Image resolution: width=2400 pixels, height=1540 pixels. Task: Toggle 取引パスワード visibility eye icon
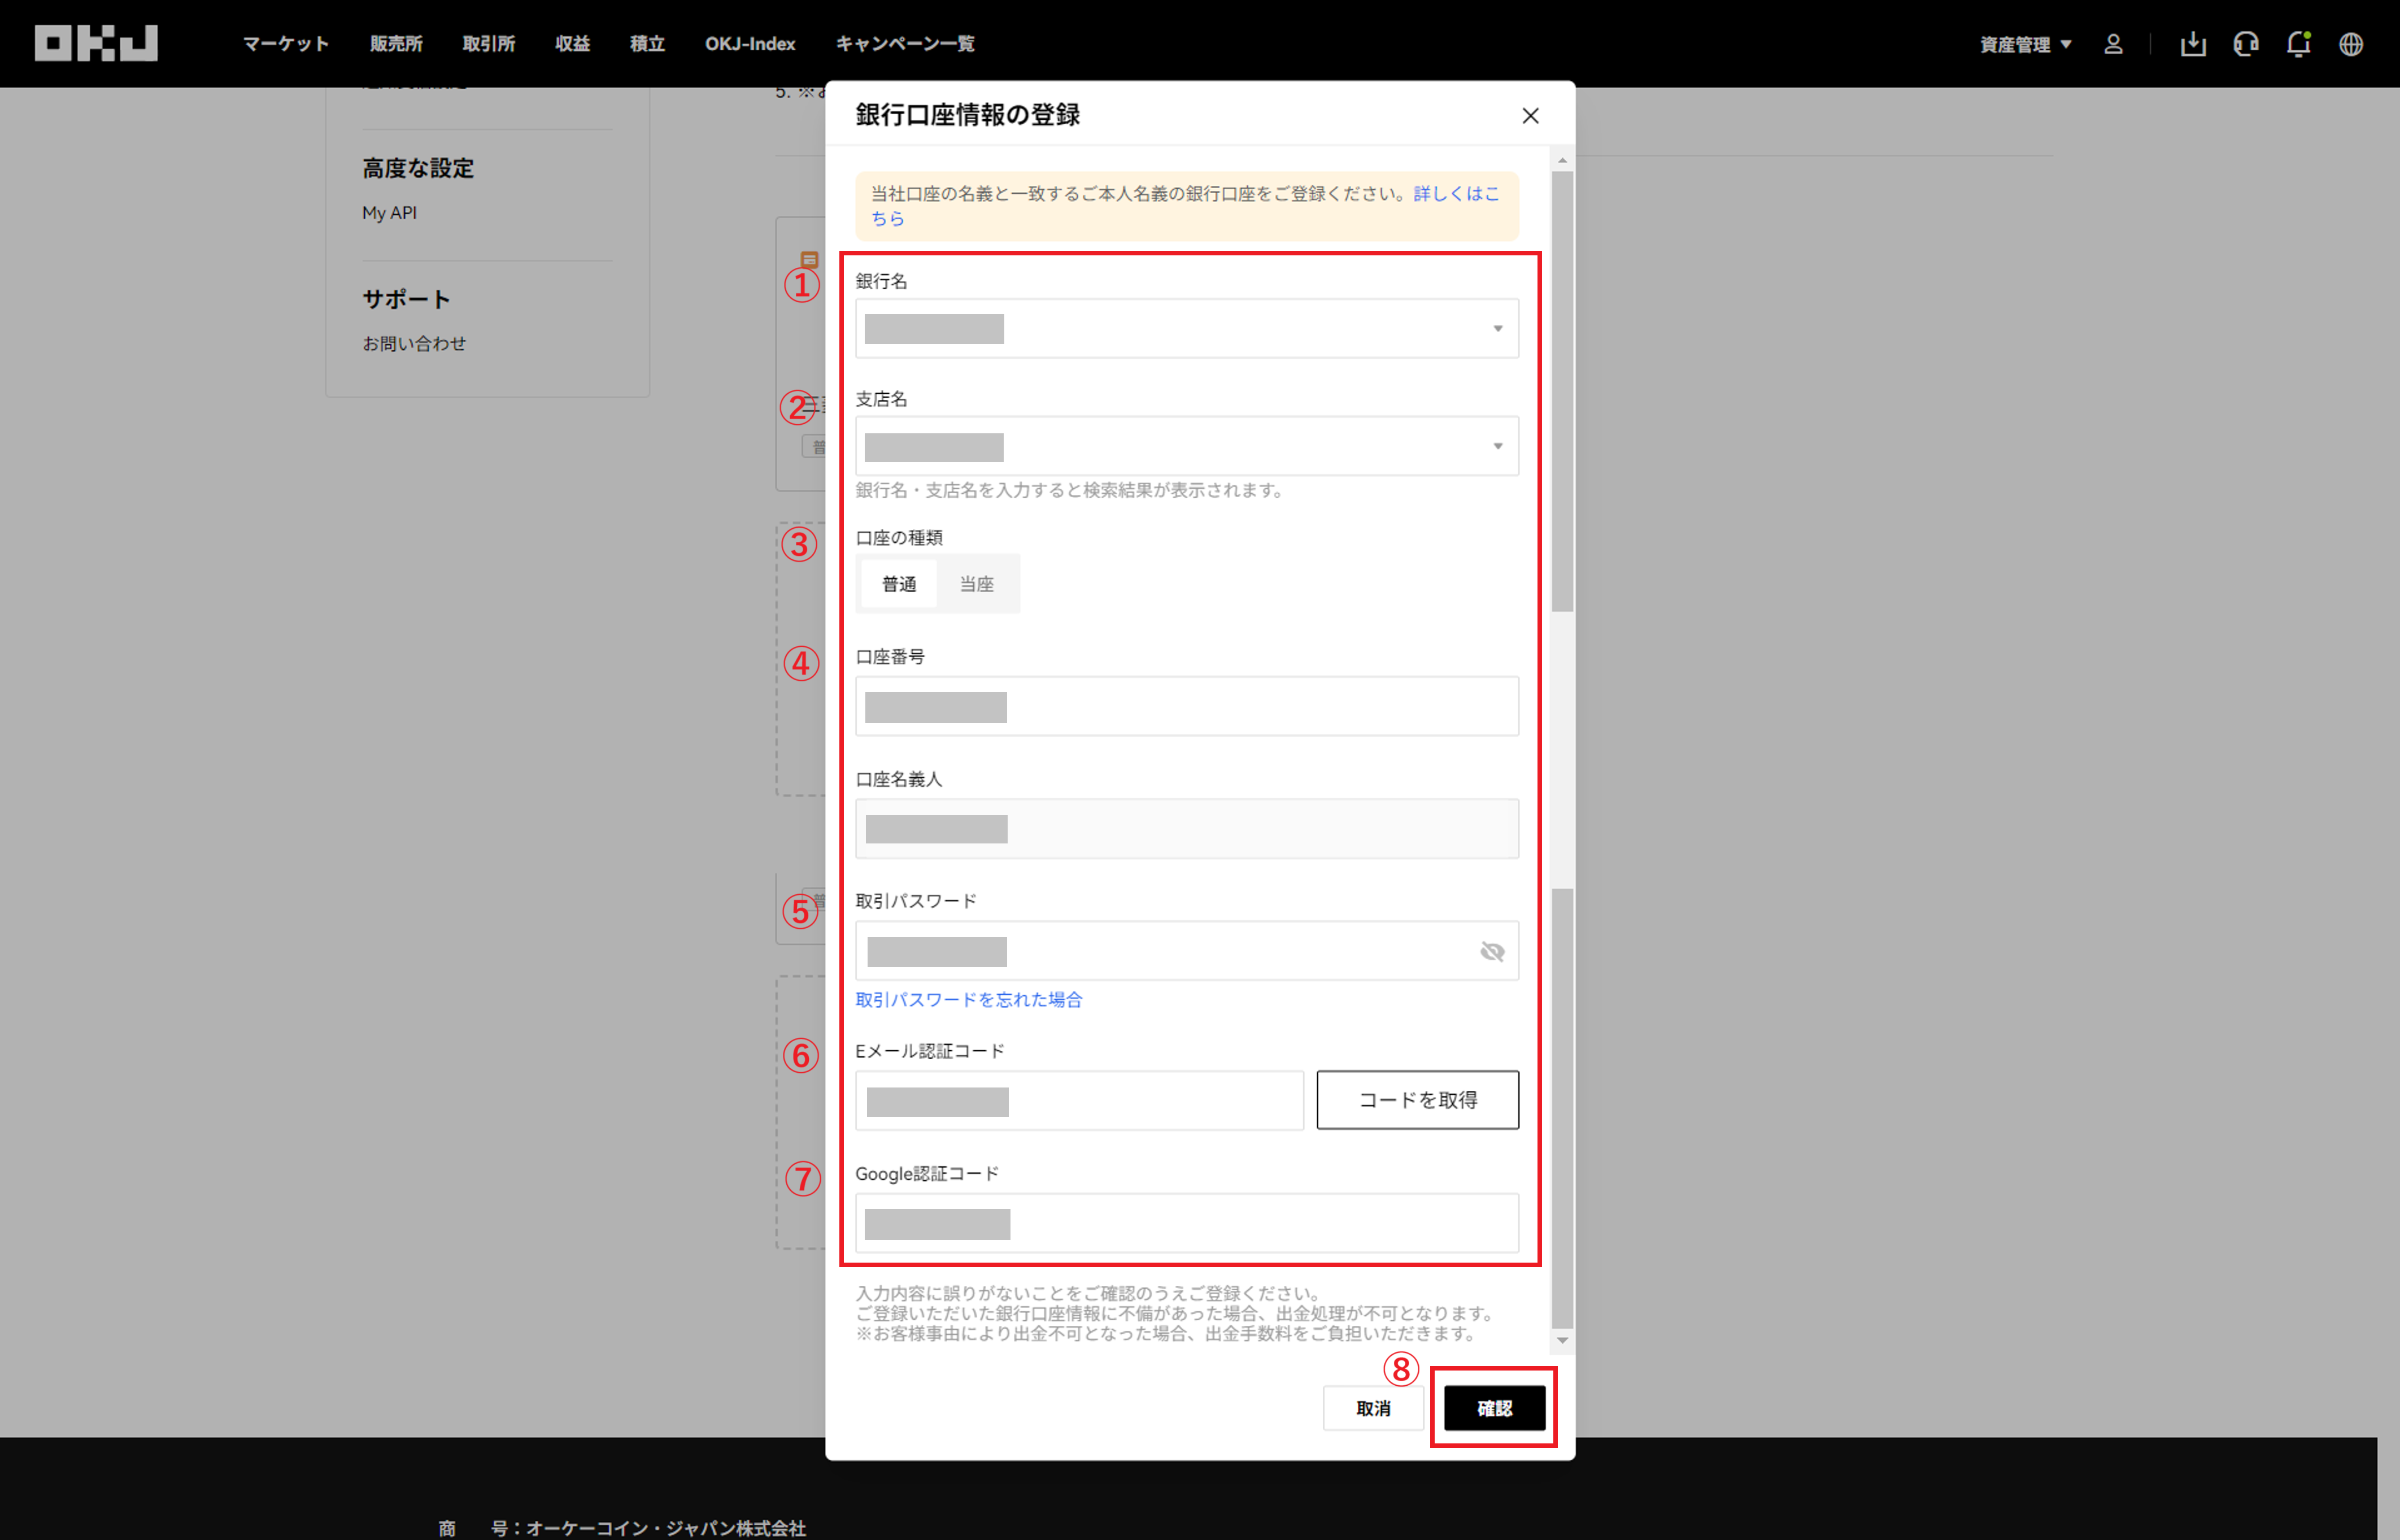click(x=1492, y=951)
